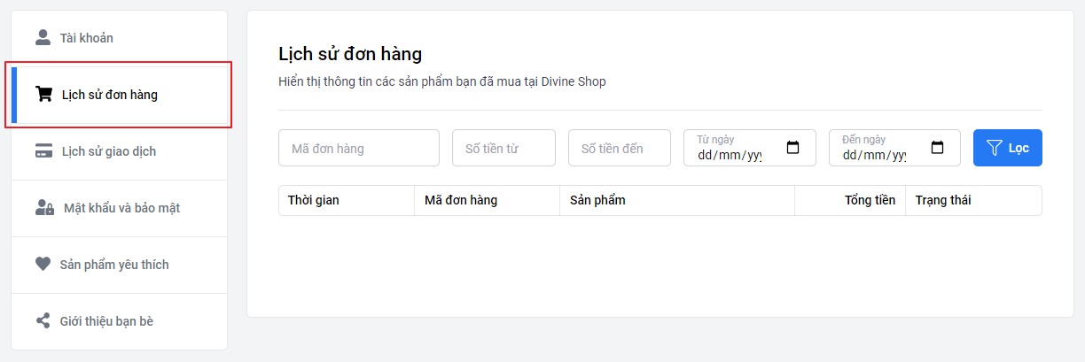This screenshot has height=362, width=1085.
Task: Select Lịch sử đơn hàng in sidebar
Action: [120, 95]
